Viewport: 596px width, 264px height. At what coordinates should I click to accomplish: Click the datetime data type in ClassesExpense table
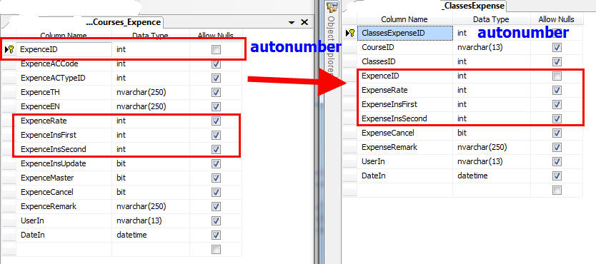[x=472, y=176]
